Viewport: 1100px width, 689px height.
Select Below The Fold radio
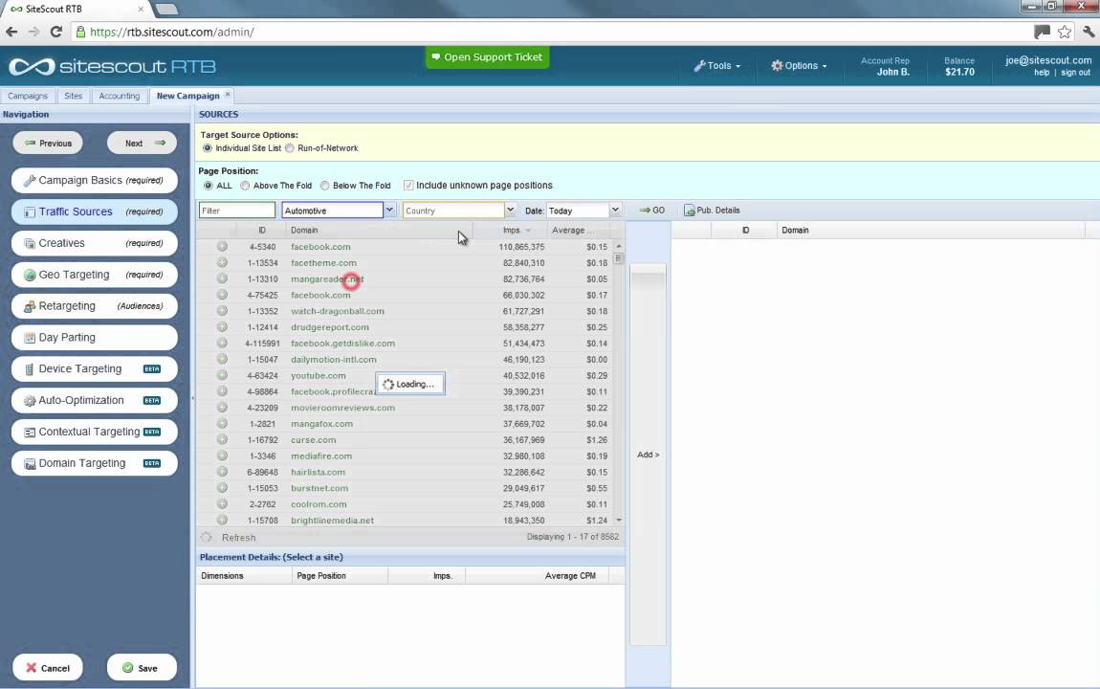click(x=324, y=186)
